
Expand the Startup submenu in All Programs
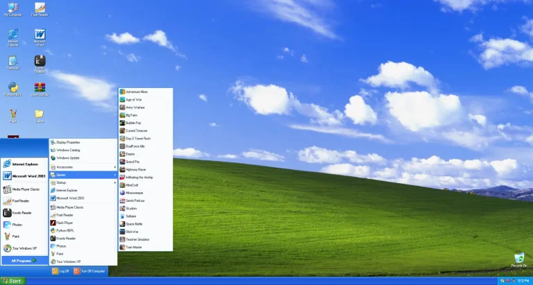pyautogui.click(x=83, y=183)
